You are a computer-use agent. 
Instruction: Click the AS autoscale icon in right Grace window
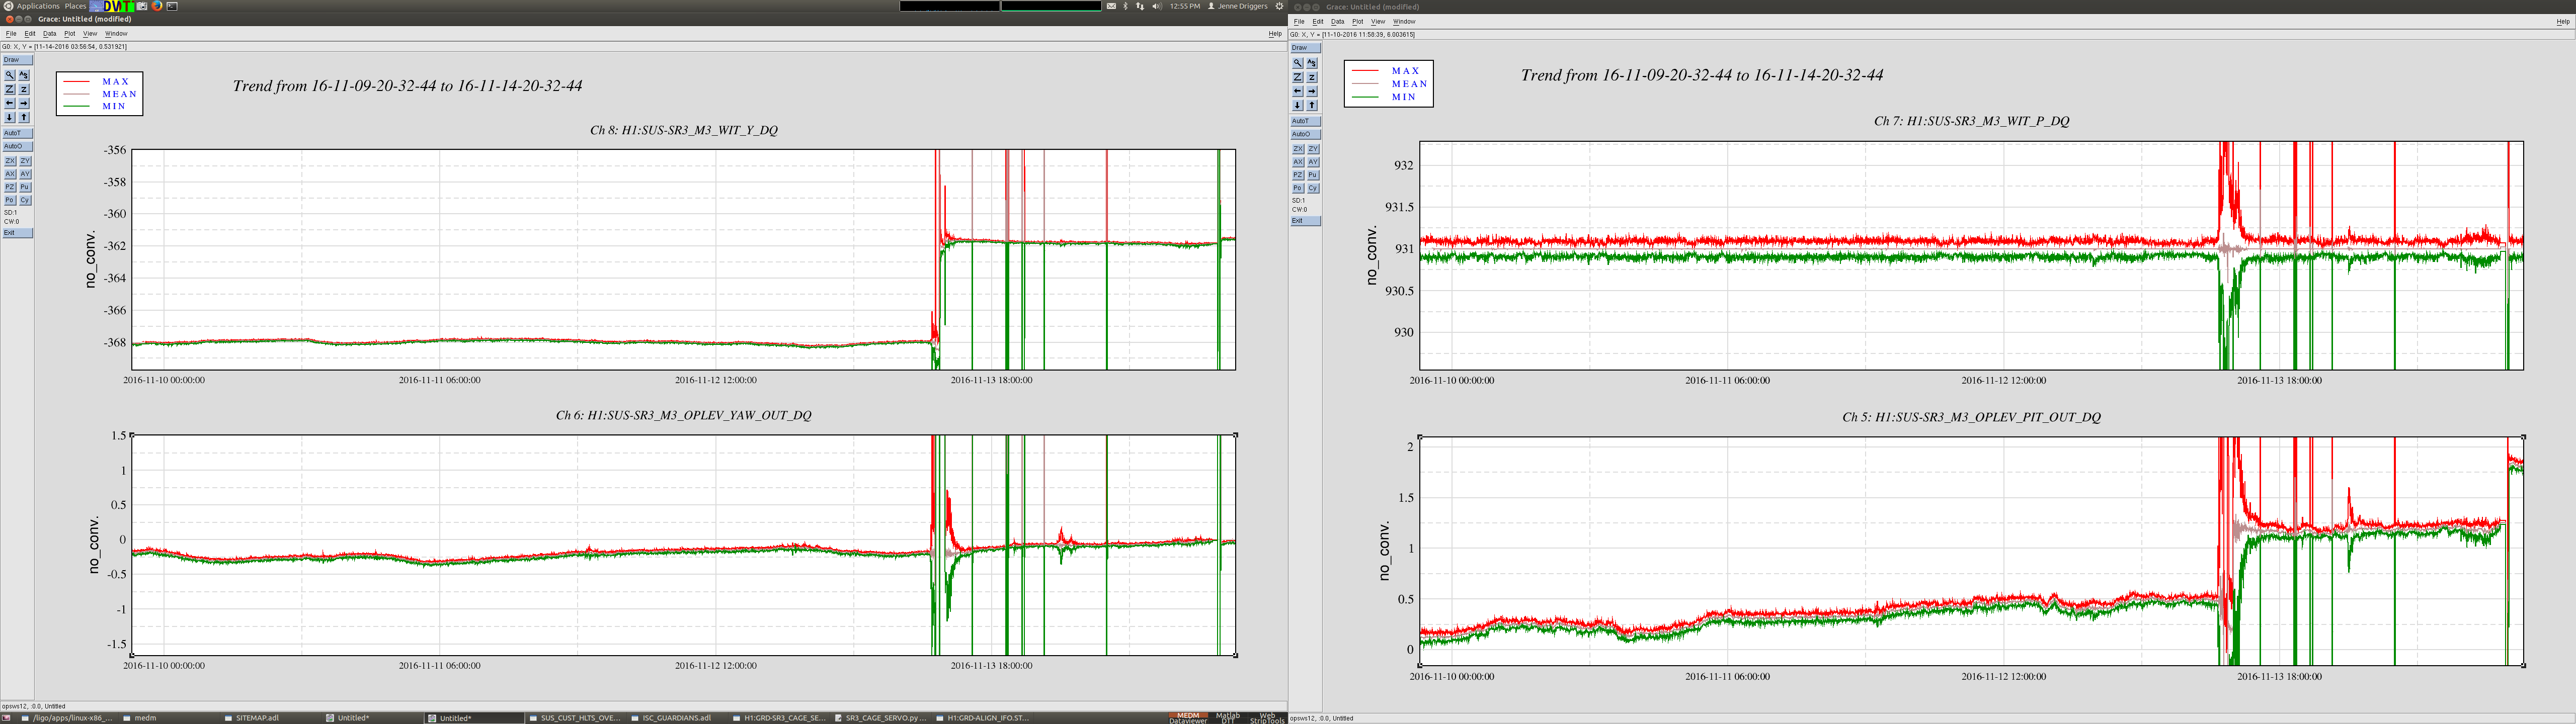click(1312, 63)
